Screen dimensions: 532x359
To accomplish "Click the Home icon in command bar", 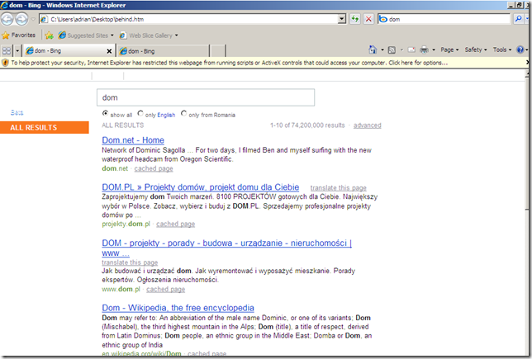I will pyautogui.click(x=373, y=50).
